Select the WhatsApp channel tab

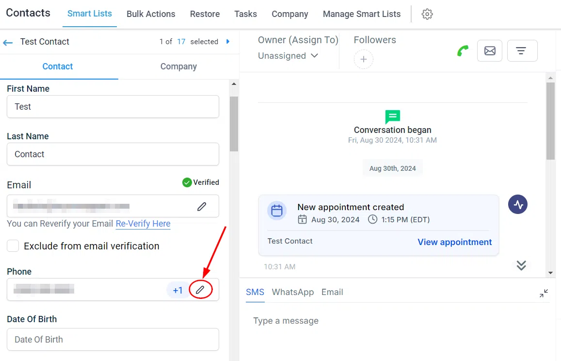[x=293, y=292]
